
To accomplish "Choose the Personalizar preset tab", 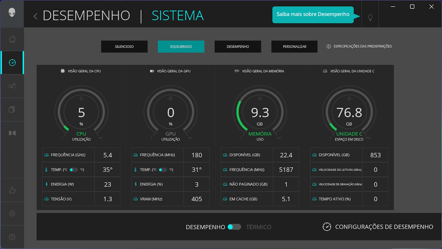I will (294, 47).
